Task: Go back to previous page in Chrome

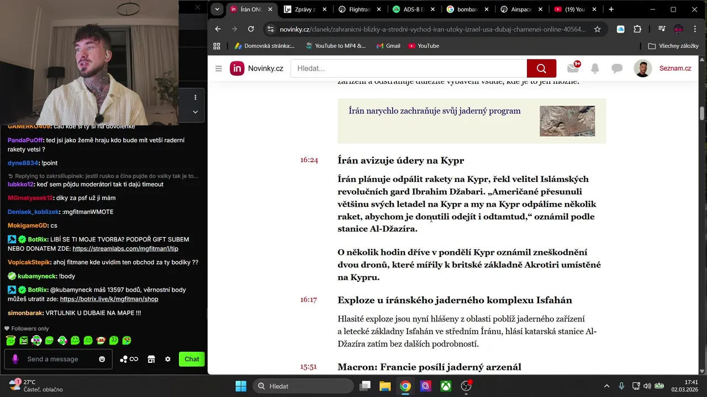Action: pos(218,29)
